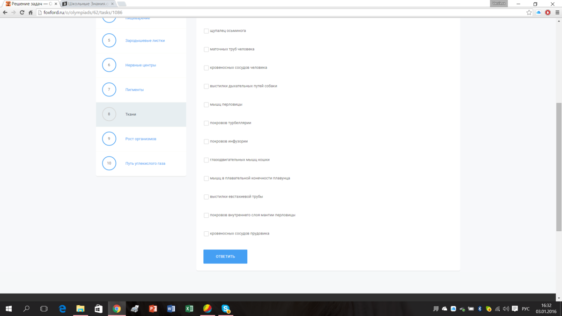Viewport: 562px width, 316px height.
Task: Click the battery tray icon
Action: click(x=471, y=309)
